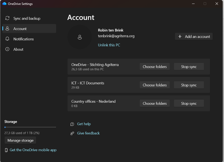Choose folders for ICT - ICT Documents

(155, 85)
